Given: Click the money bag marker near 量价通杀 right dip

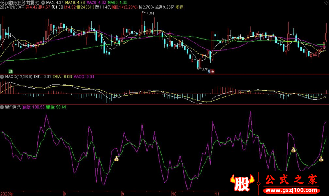Looking at the screenshot, I should [293, 150].
